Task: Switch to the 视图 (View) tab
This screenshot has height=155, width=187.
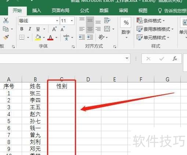Action: pyautogui.click(x=143, y=11)
